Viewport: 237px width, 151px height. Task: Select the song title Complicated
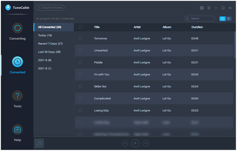[x=102, y=98]
